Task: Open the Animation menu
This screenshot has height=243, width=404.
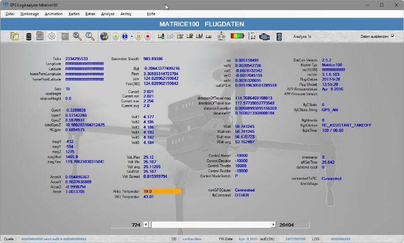Action: click(54, 14)
